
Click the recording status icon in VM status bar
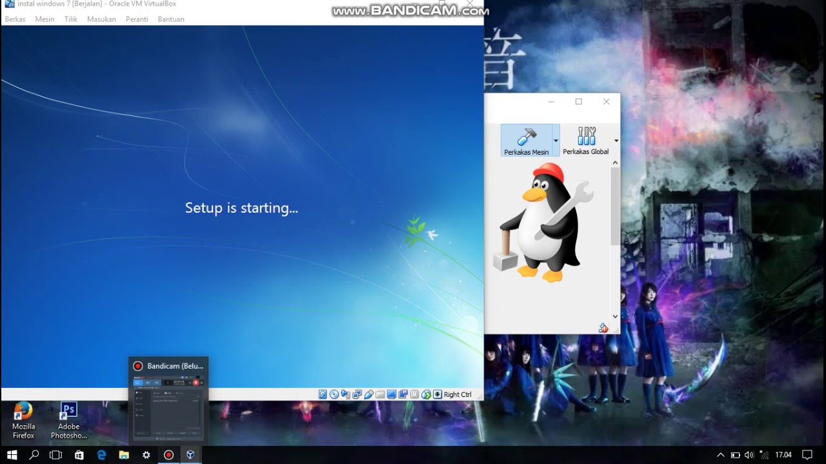pyautogui.click(x=403, y=394)
